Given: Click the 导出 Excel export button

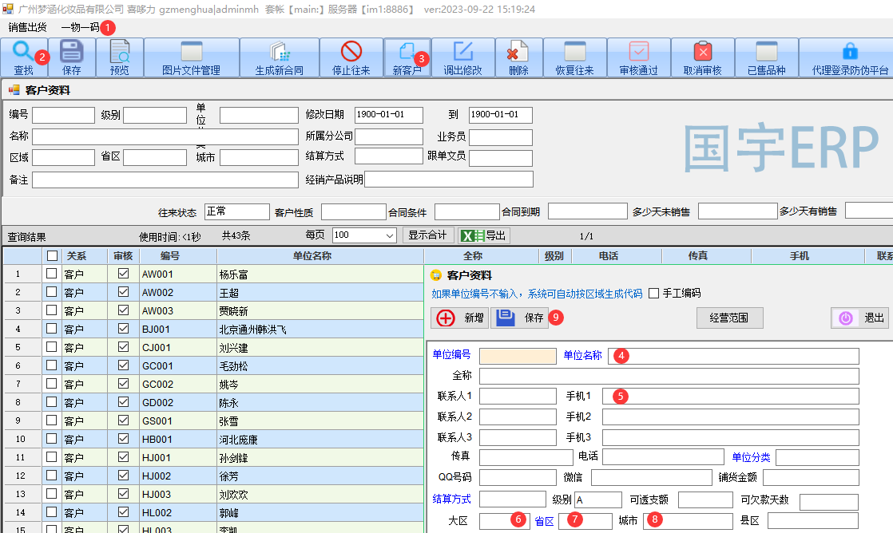Looking at the screenshot, I should tap(485, 235).
